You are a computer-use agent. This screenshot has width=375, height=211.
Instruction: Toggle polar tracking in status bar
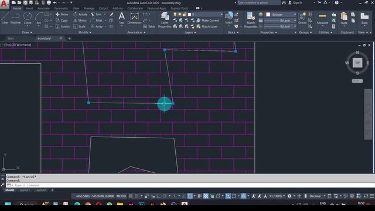coord(165,196)
